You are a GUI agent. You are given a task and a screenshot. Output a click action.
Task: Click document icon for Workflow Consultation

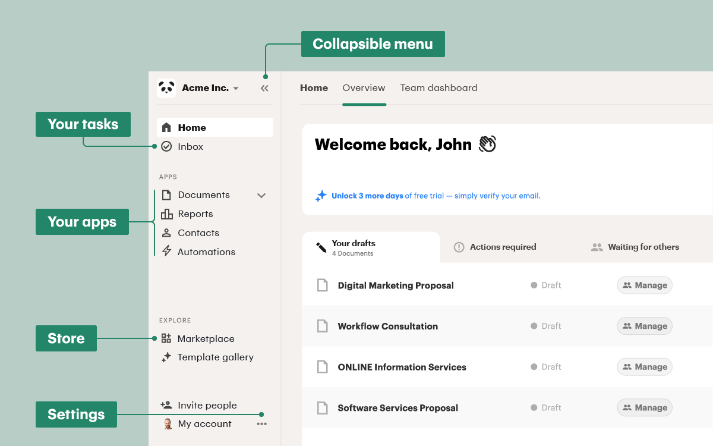click(x=322, y=326)
